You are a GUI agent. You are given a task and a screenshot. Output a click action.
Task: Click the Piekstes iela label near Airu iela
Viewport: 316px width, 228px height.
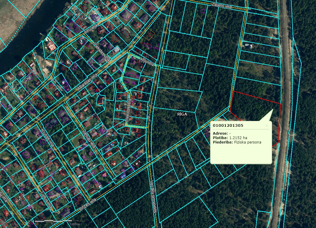pyautogui.click(x=102, y=52)
